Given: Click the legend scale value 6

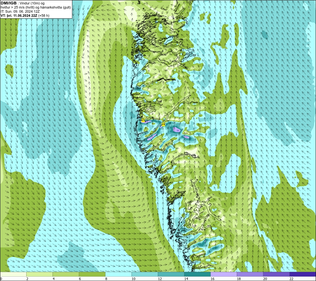Looking at the screenshot, I should pos(80,279).
